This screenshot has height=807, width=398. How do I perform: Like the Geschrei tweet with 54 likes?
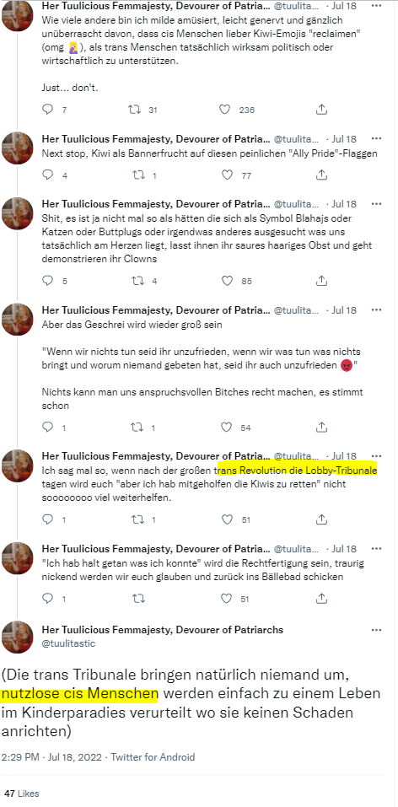pos(227,428)
